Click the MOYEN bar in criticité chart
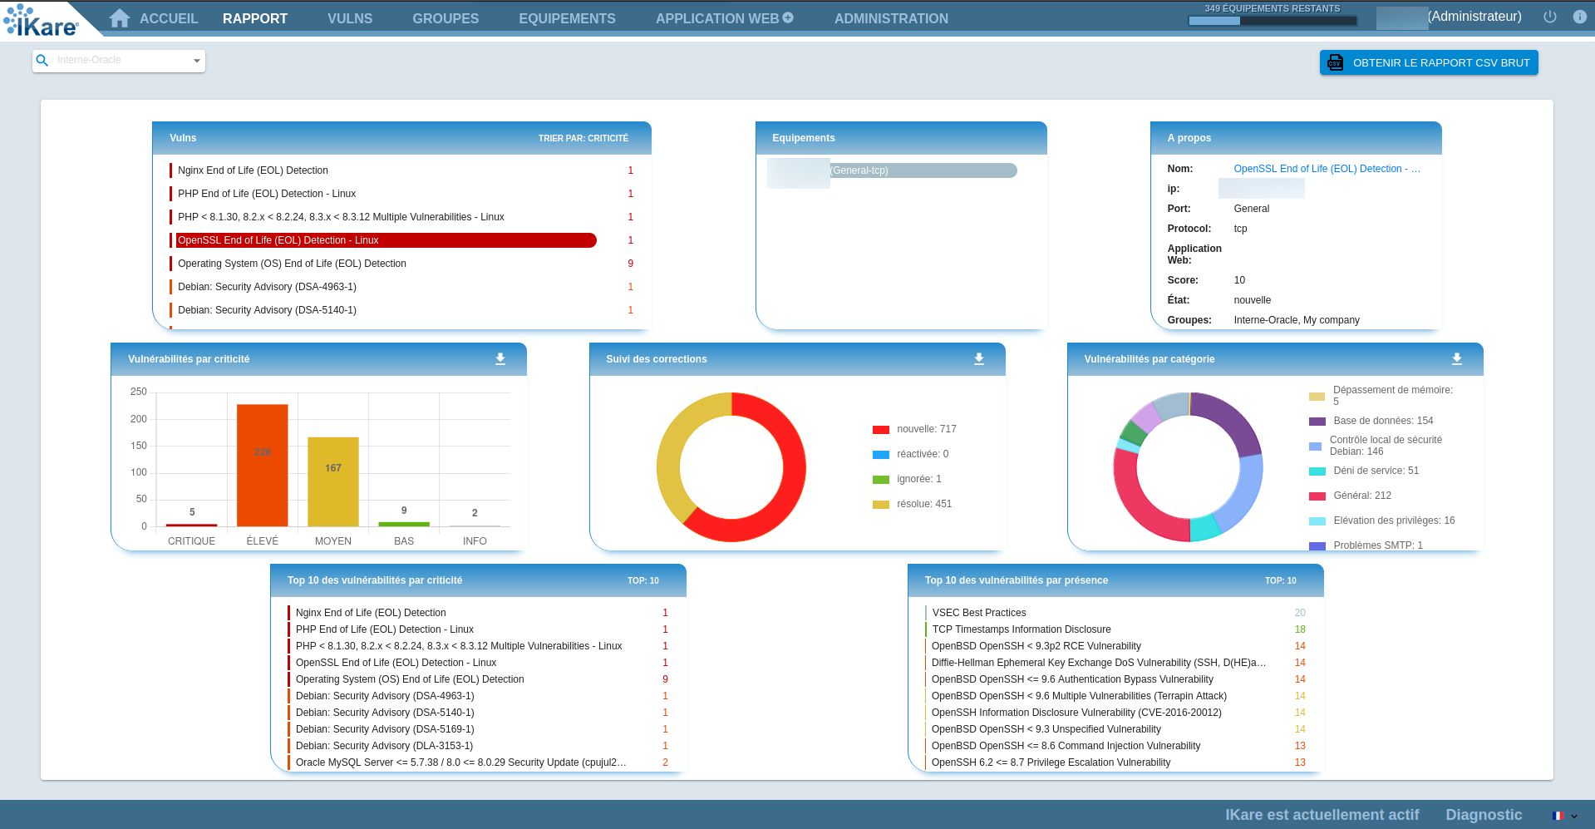 [x=333, y=482]
